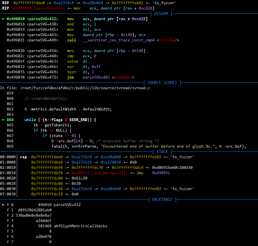Click the DISASM section header
This screenshot has width=258, height=246.
(x=161, y=13)
